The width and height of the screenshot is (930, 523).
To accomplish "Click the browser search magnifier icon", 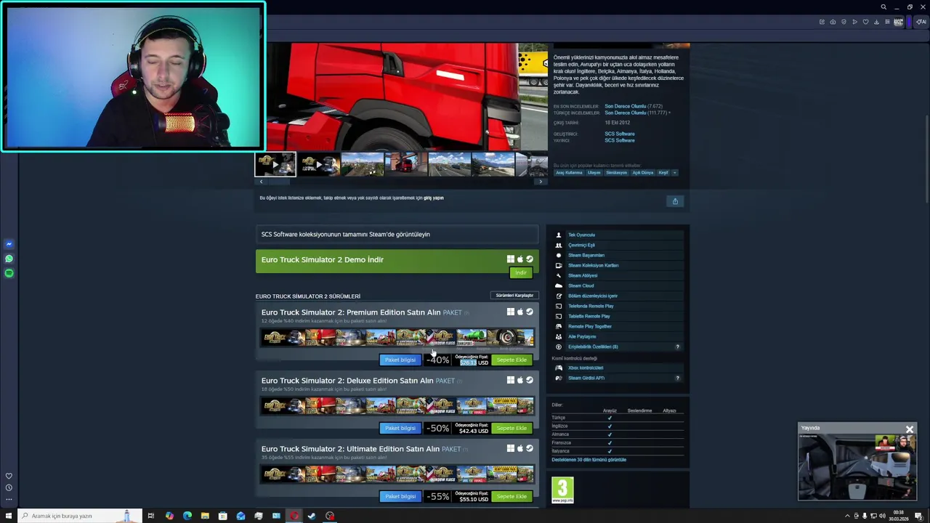I will point(883,7).
